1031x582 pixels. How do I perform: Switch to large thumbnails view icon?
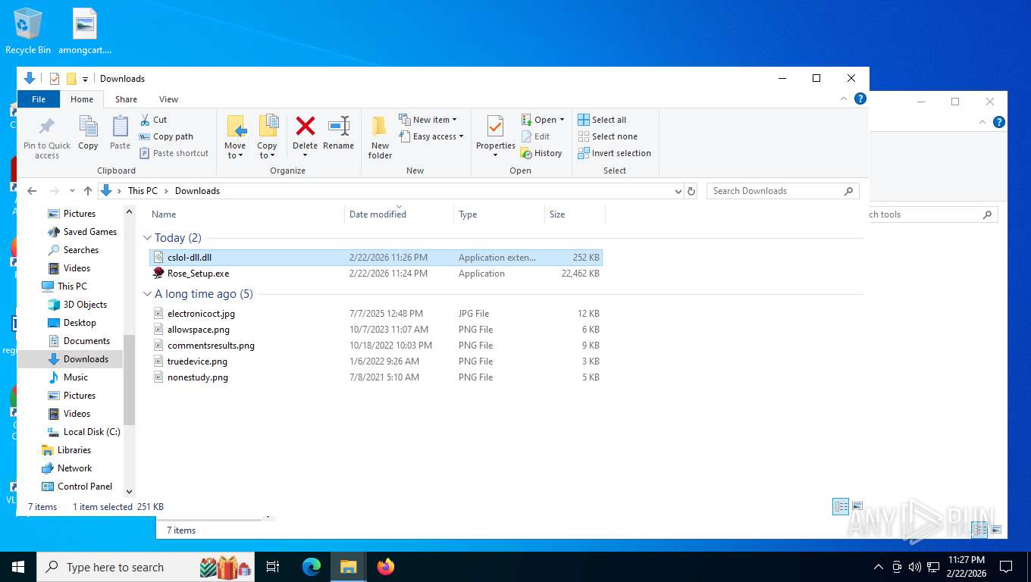[857, 507]
